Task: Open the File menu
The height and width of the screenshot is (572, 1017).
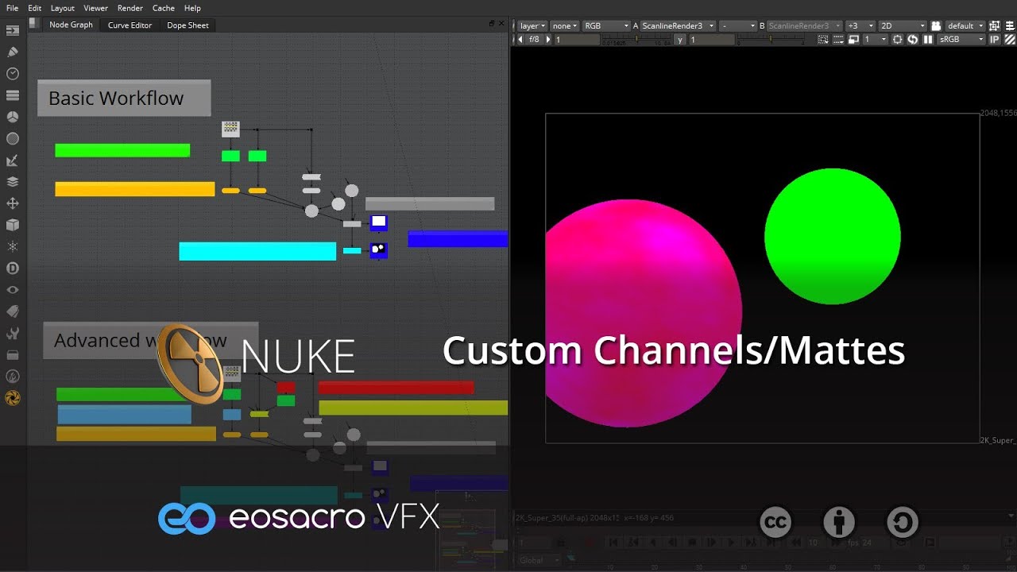Action: pyautogui.click(x=13, y=8)
